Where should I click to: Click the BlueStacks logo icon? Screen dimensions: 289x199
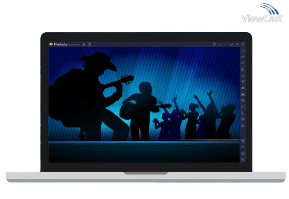point(51,44)
